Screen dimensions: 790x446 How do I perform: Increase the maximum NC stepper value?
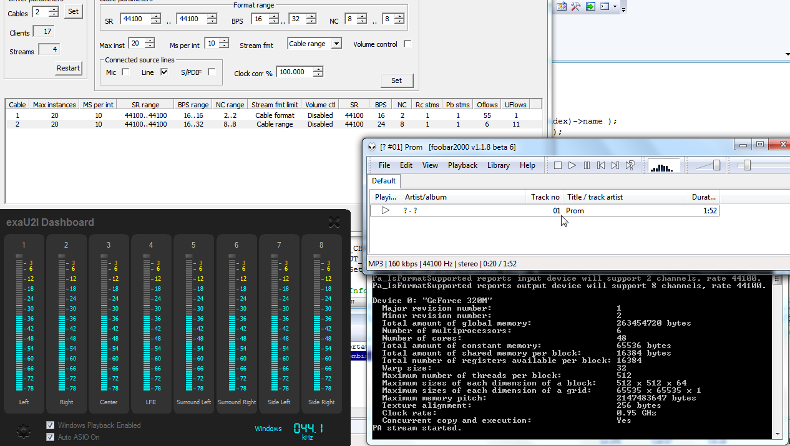(401, 16)
